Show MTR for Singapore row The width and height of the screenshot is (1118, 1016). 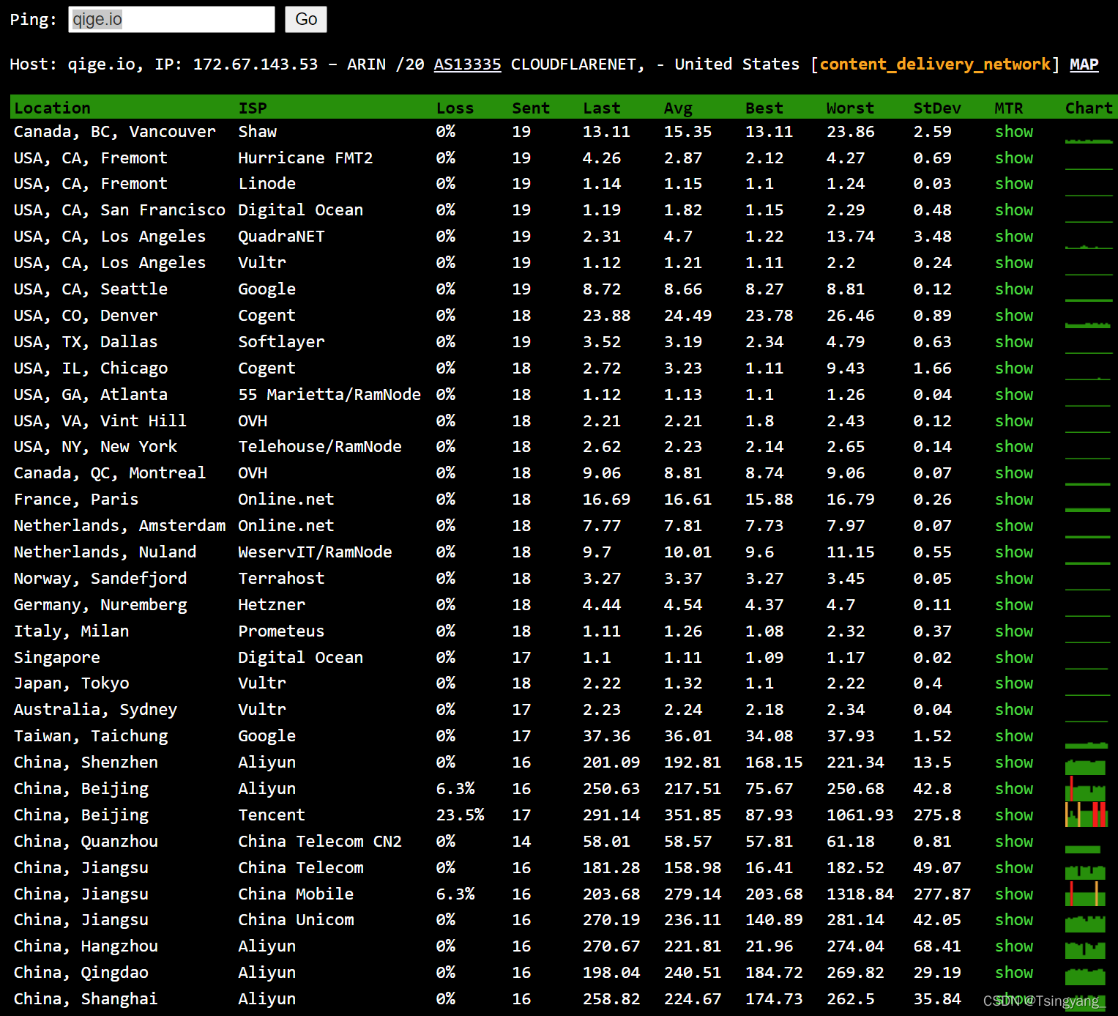point(1014,658)
